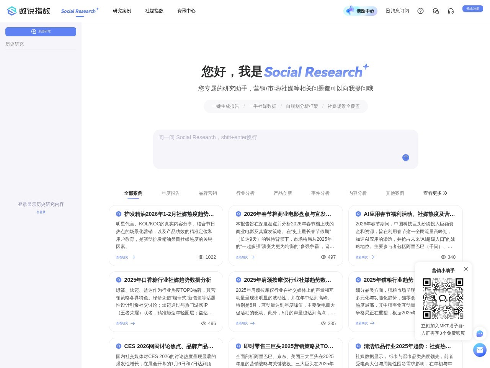Click Q badge icon on 护发精油 card

pos(119,214)
